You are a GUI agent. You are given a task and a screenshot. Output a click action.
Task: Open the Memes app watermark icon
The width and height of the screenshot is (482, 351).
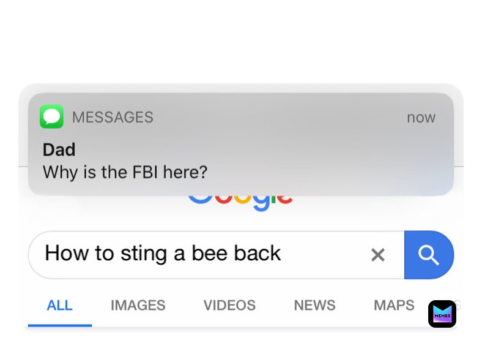pos(442,314)
